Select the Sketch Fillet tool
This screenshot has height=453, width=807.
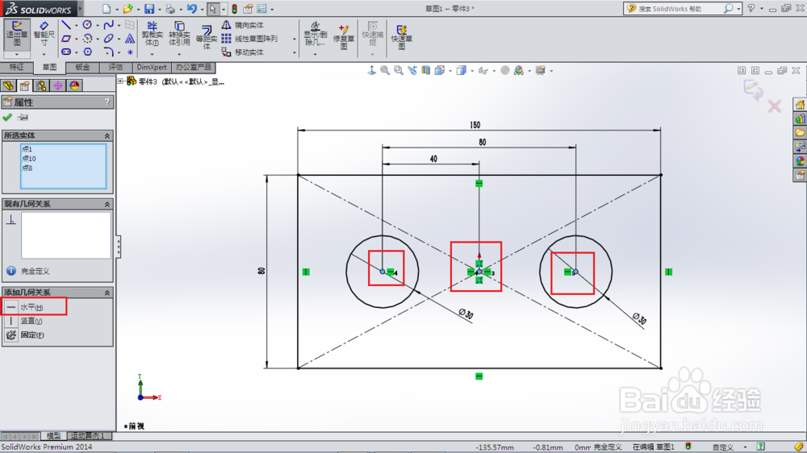tap(109, 52)
